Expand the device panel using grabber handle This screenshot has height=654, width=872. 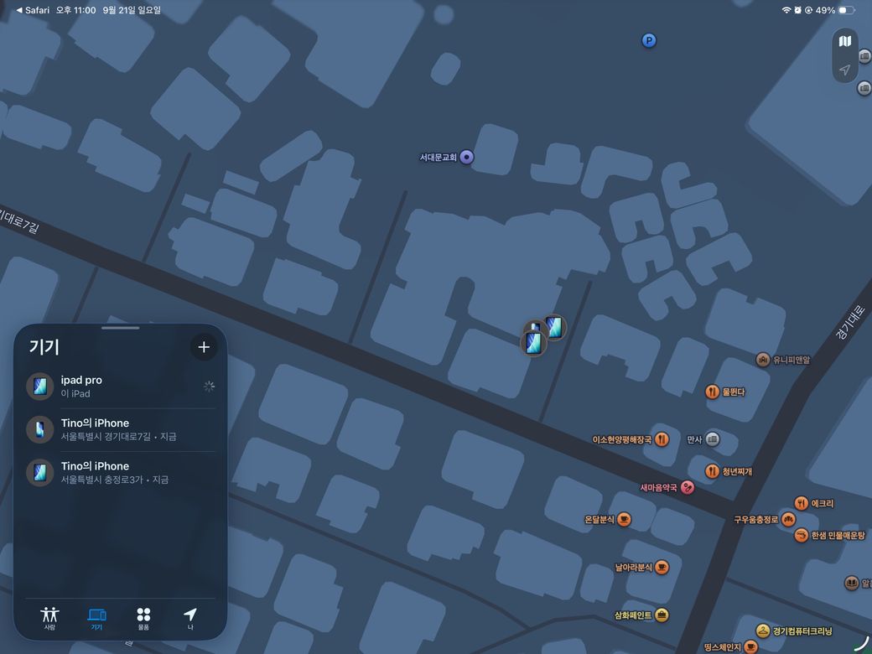tap(120, 328)
